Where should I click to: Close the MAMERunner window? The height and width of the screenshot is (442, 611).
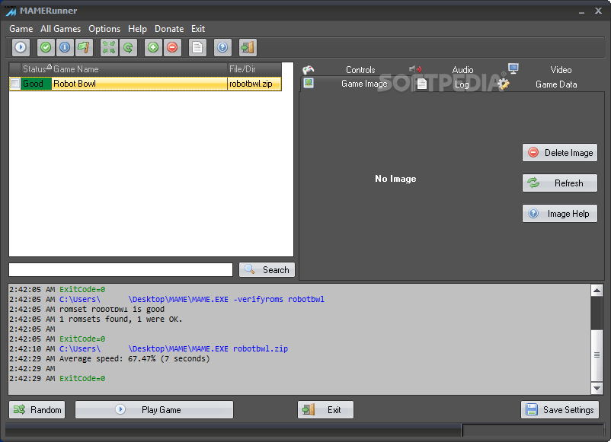[598, 11]
